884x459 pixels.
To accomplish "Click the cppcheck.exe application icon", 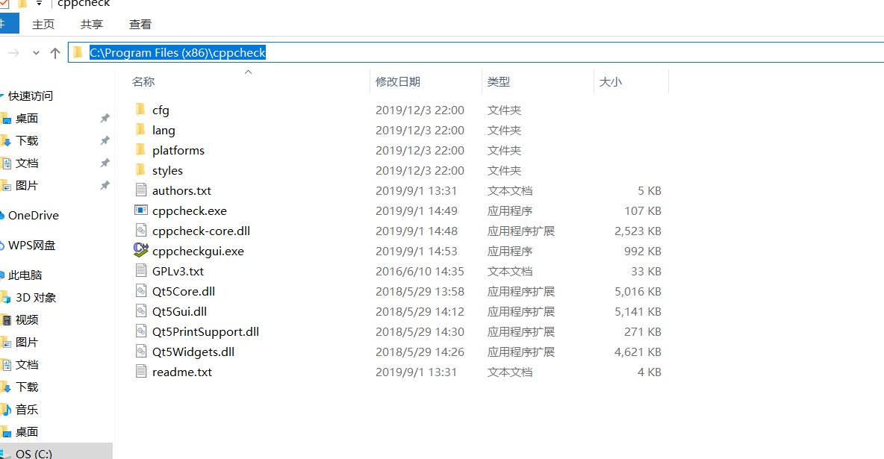I will 141,210.
